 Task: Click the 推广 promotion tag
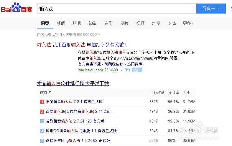(x=137, y=70)
